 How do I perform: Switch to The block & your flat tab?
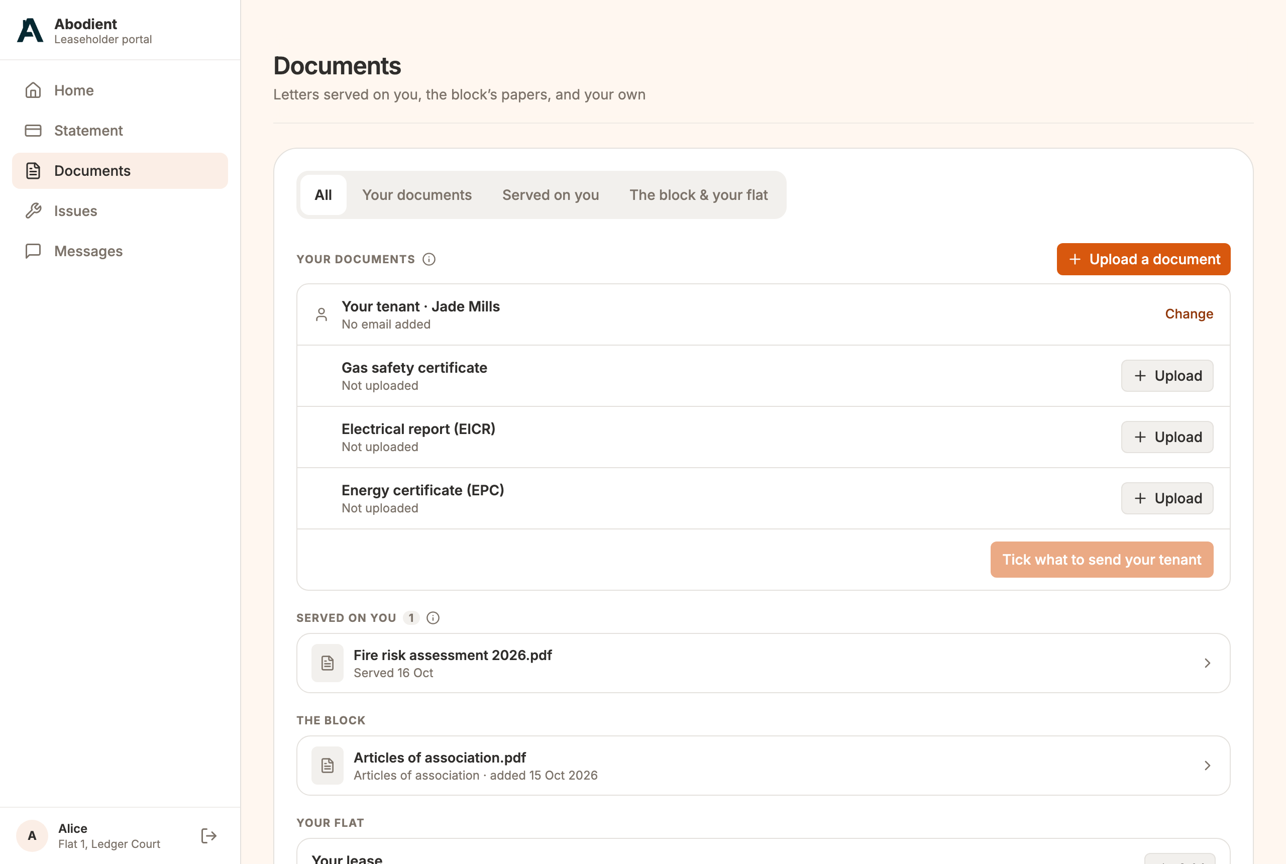pyautogui.click(x=699, y=195)
